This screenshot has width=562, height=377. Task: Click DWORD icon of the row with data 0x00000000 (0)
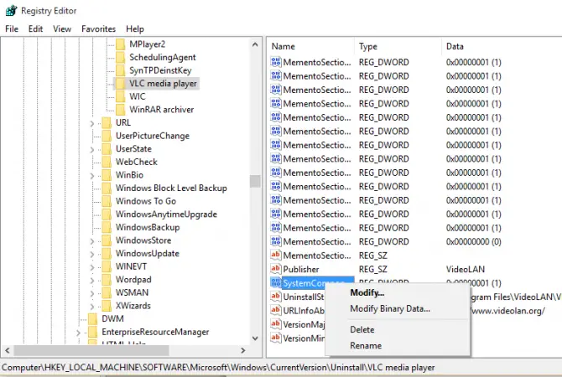point(275,241)
